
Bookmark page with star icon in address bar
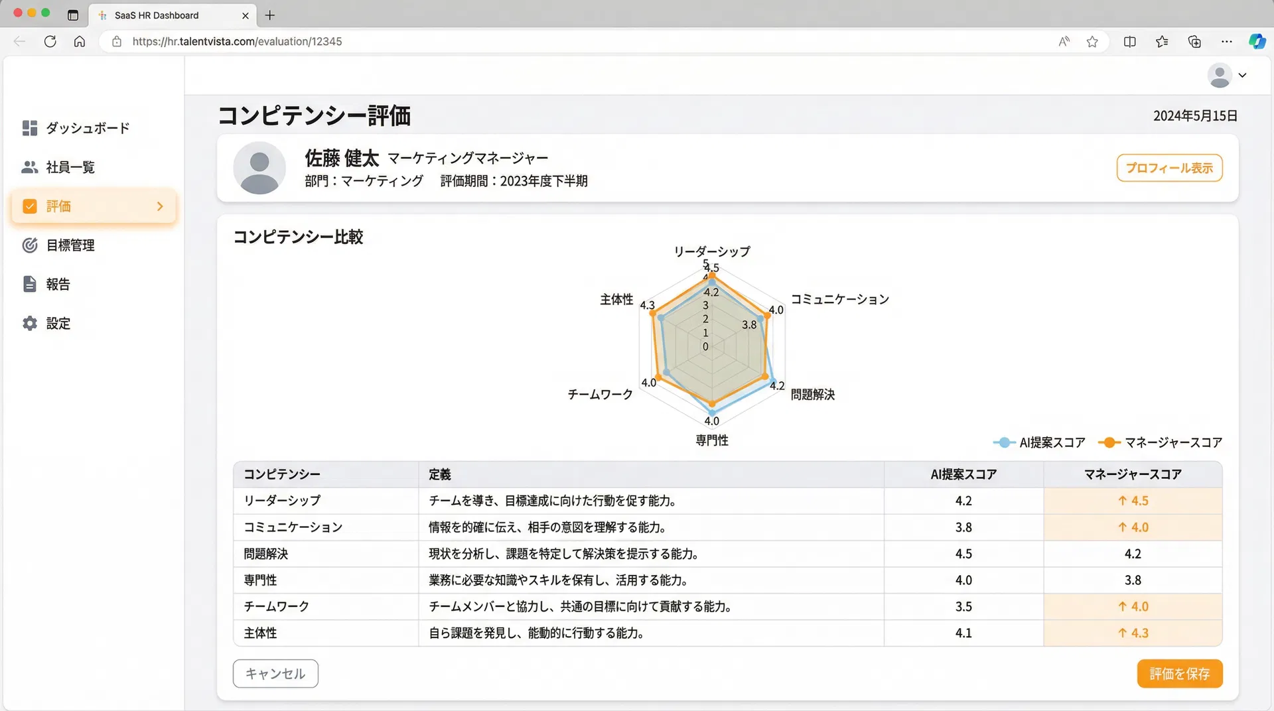click(1092, 42)
